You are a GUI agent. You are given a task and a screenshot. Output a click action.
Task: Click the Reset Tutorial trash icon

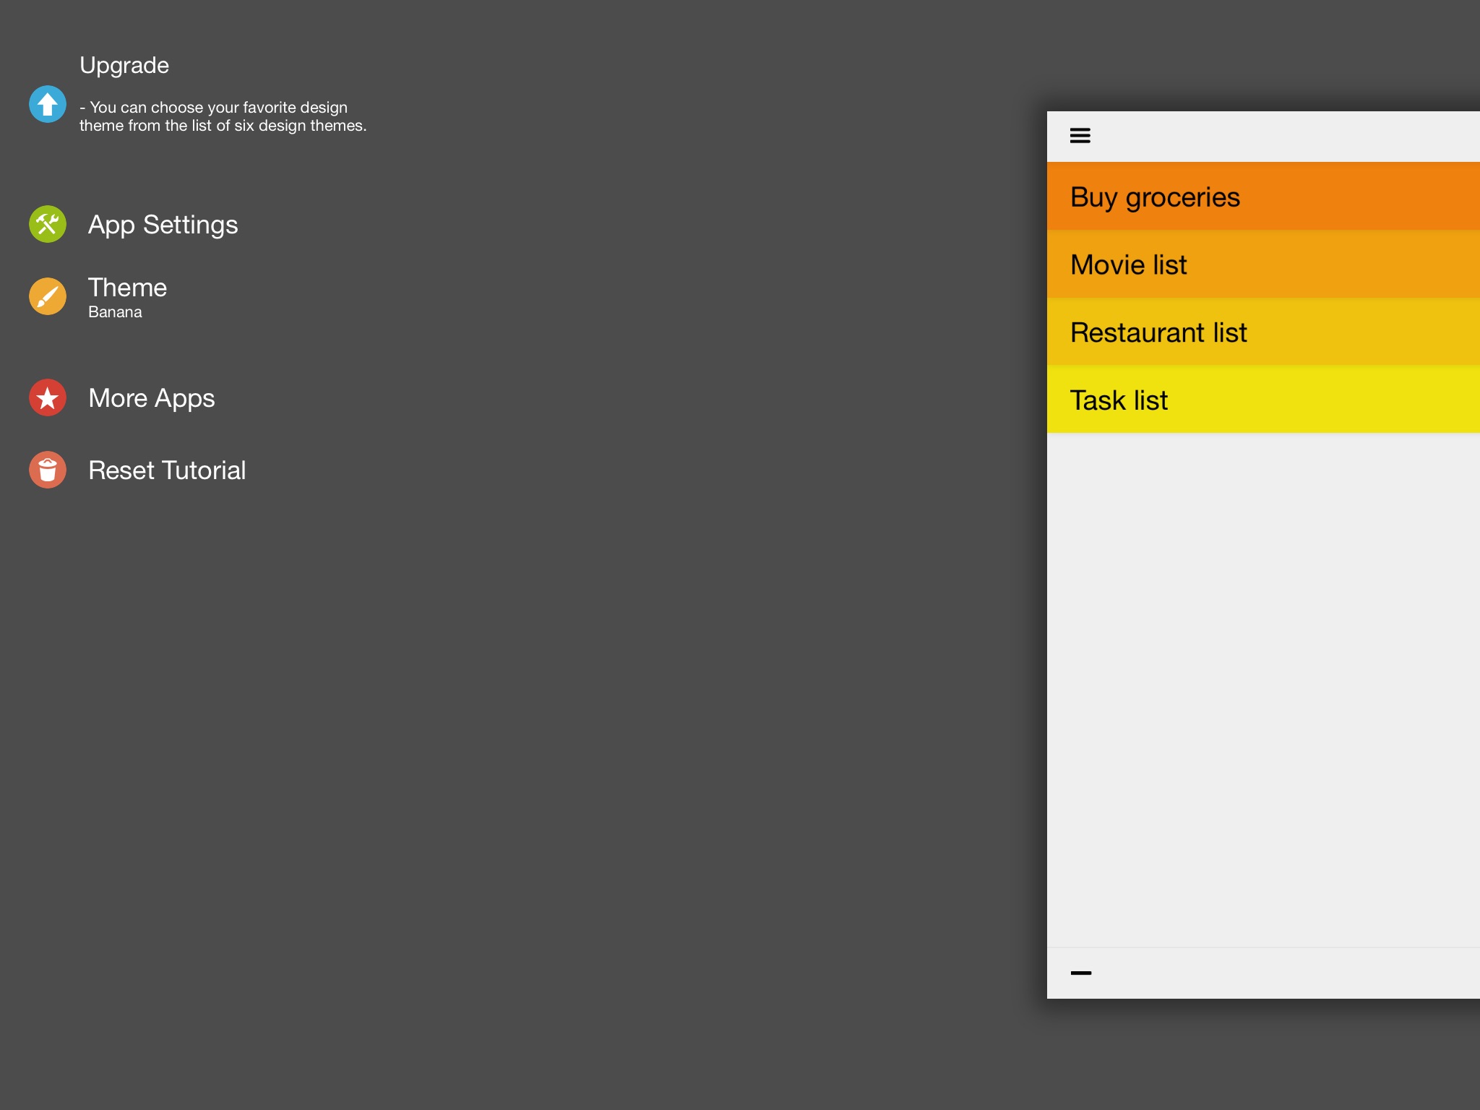pos(48,470)
